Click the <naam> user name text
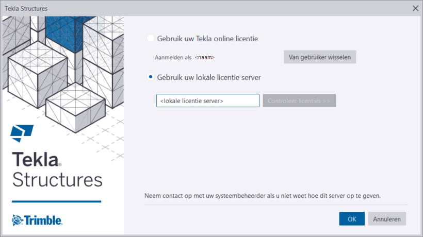 (x=204, y=57)
